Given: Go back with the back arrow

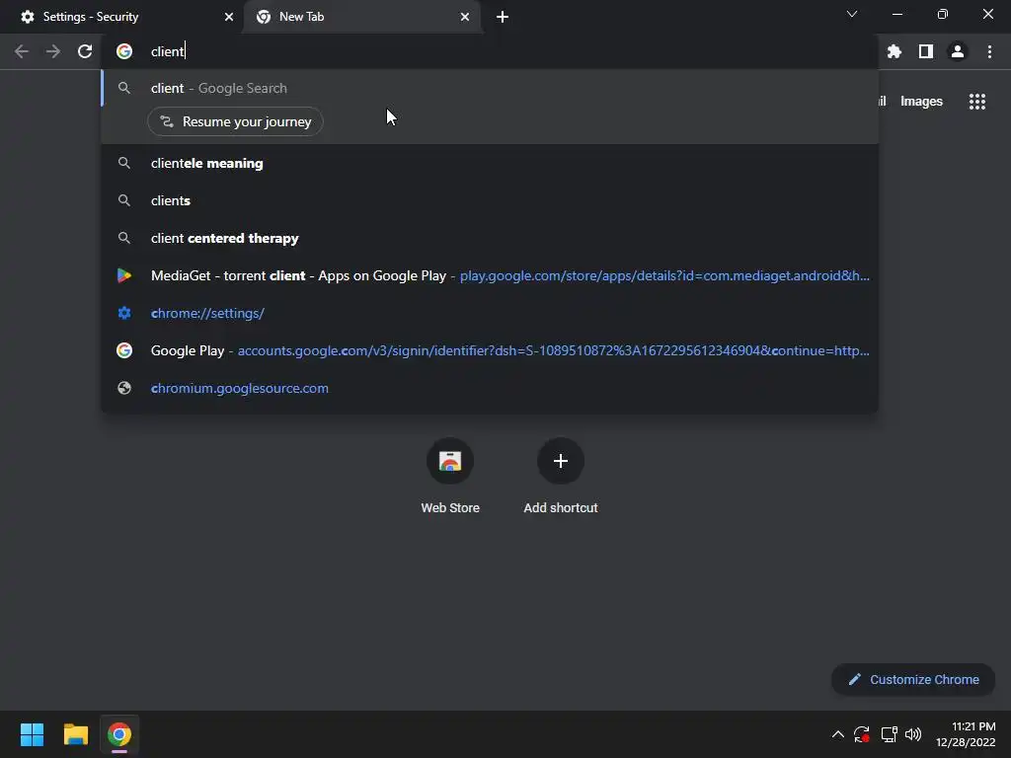Looking at the screenshot, I should click(x=22, y=51).
